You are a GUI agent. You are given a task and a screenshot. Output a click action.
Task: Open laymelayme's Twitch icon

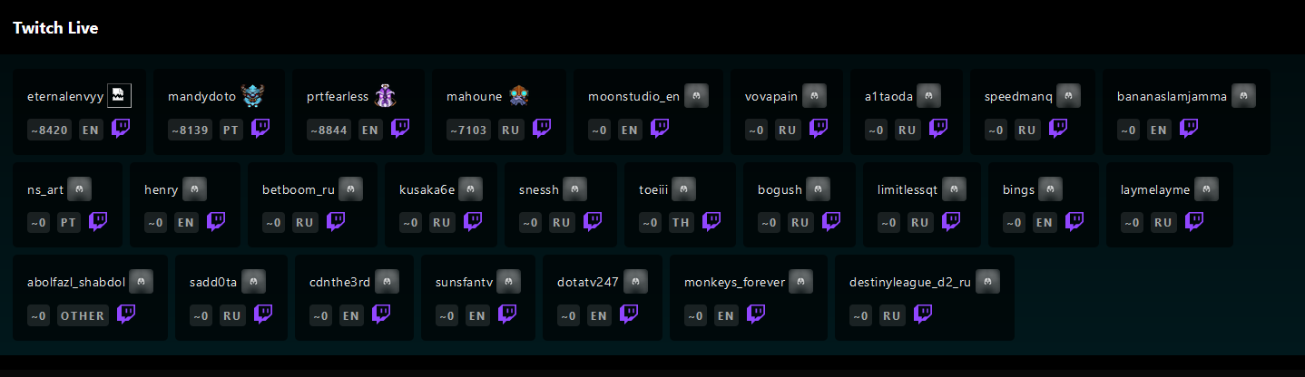pyautogui.click(x=1194, y=221)
